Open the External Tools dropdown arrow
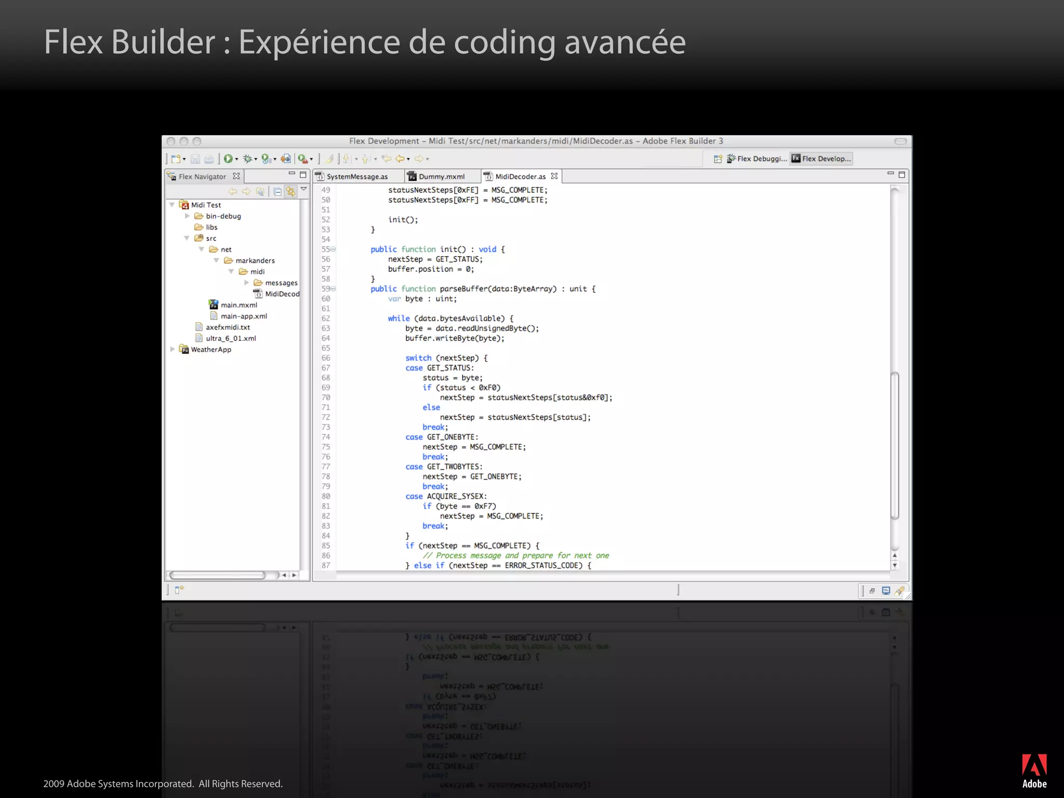This screenshot has height=798, width=1064. (x=311, y=159)
